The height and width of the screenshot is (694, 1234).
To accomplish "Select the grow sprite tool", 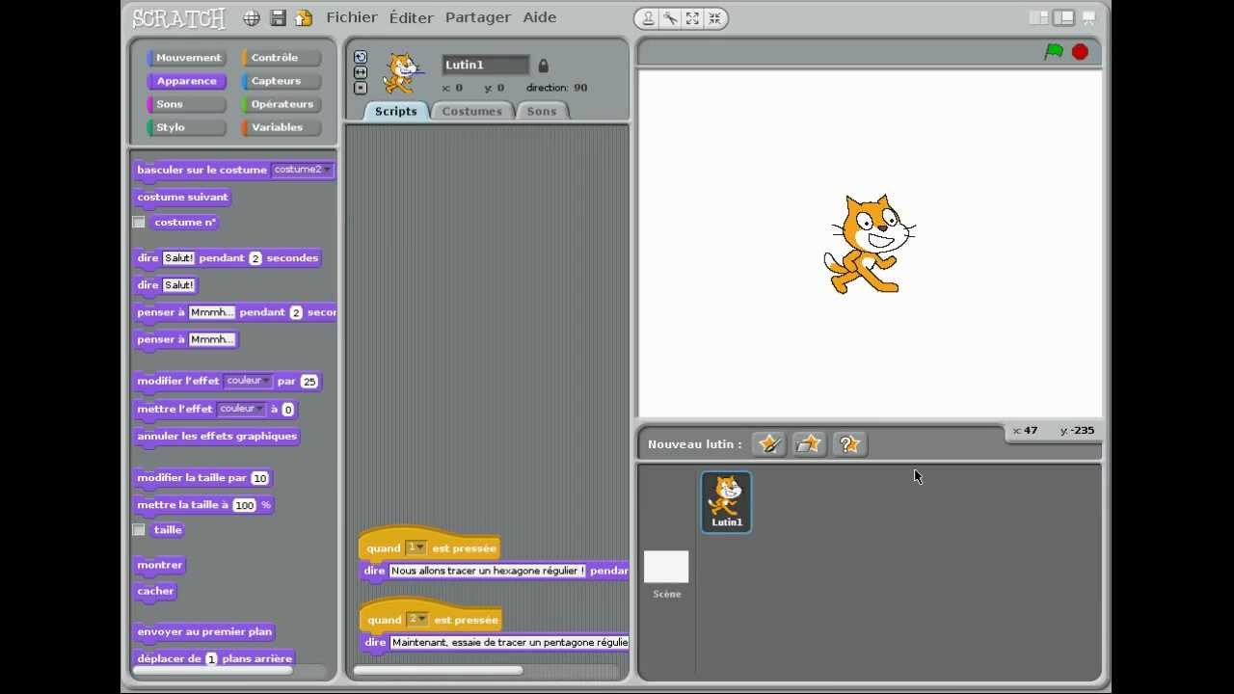I will (x=692, y=18).
